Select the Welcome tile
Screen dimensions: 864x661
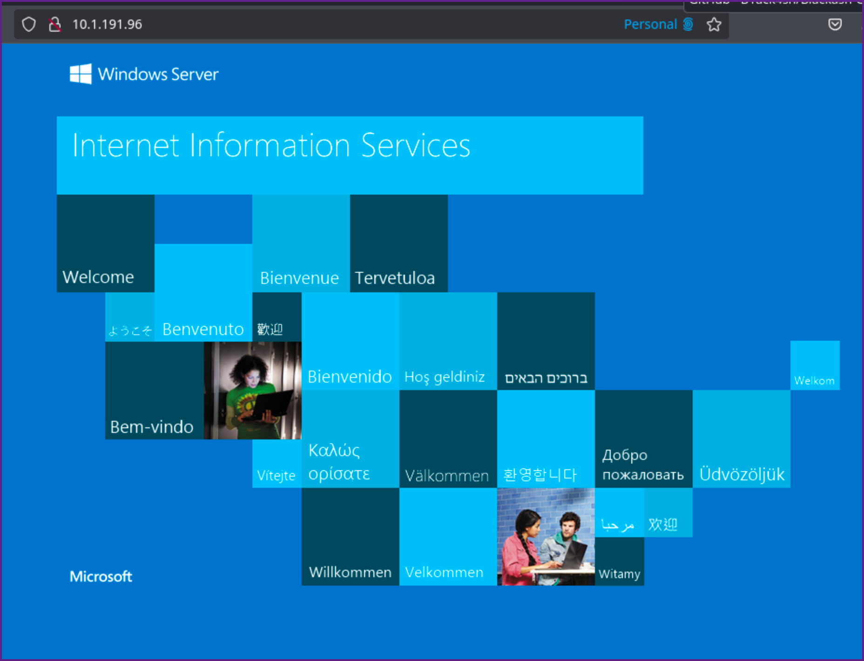coord(106,243)
